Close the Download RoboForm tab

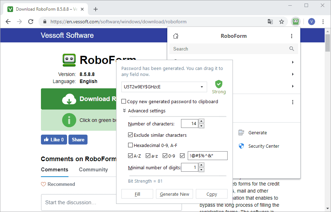tap(82, 9)
